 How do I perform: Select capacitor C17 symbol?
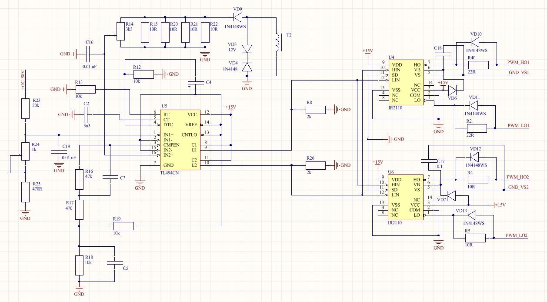pyautogui.click(x=428, y=161)
